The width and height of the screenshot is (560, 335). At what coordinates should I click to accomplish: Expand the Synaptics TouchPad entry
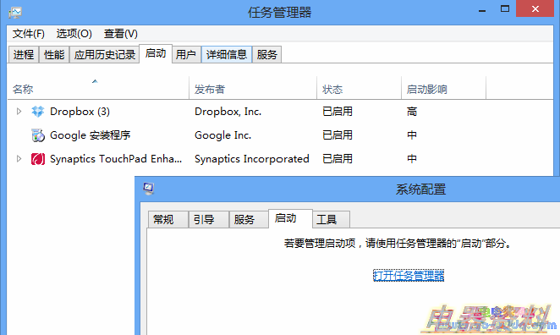coord(19,158)
